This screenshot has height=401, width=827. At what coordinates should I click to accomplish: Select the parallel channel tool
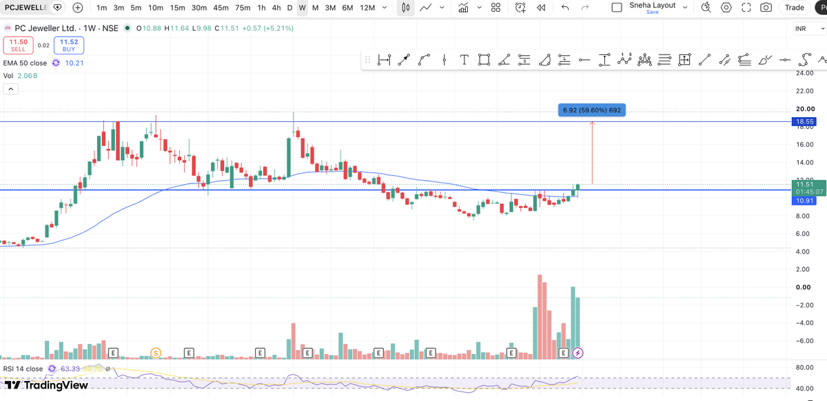pos(724,60)
